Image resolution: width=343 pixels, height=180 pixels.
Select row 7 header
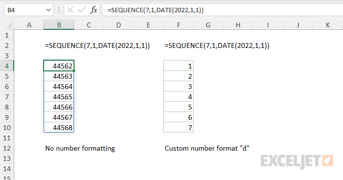7,97
